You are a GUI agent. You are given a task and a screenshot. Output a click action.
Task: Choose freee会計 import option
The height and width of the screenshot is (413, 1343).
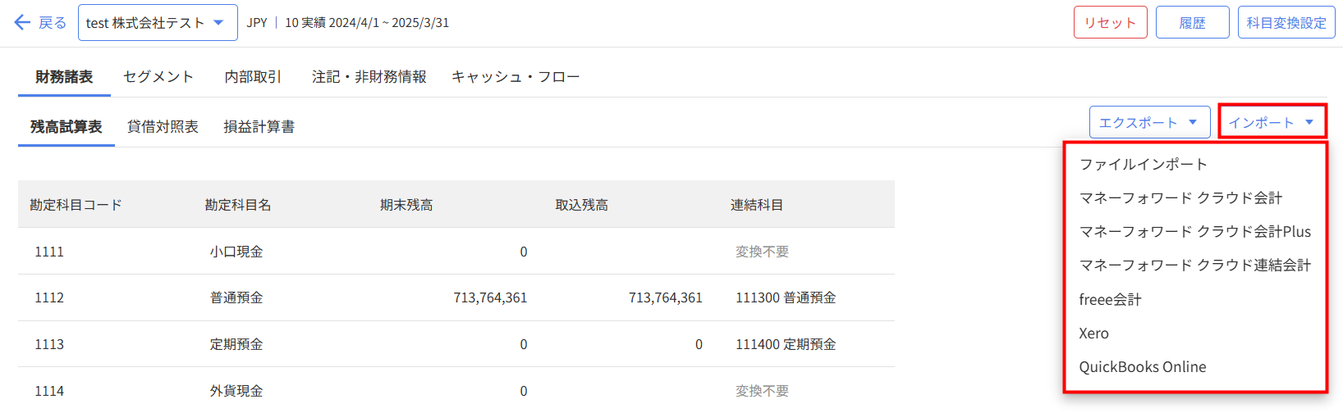pyautogui.click(x=1110, y=300)
